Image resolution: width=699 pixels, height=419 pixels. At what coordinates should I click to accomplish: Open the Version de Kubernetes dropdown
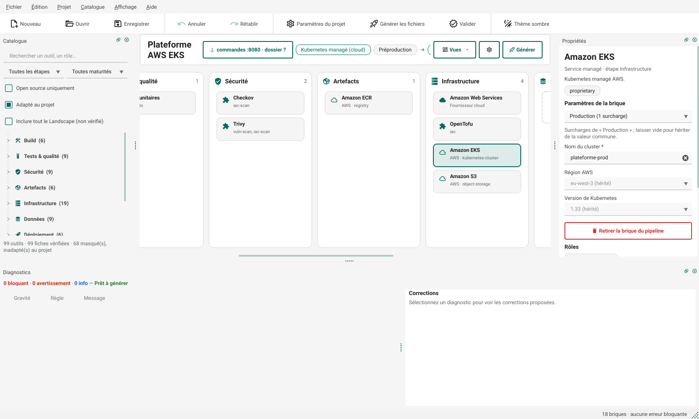628,209
